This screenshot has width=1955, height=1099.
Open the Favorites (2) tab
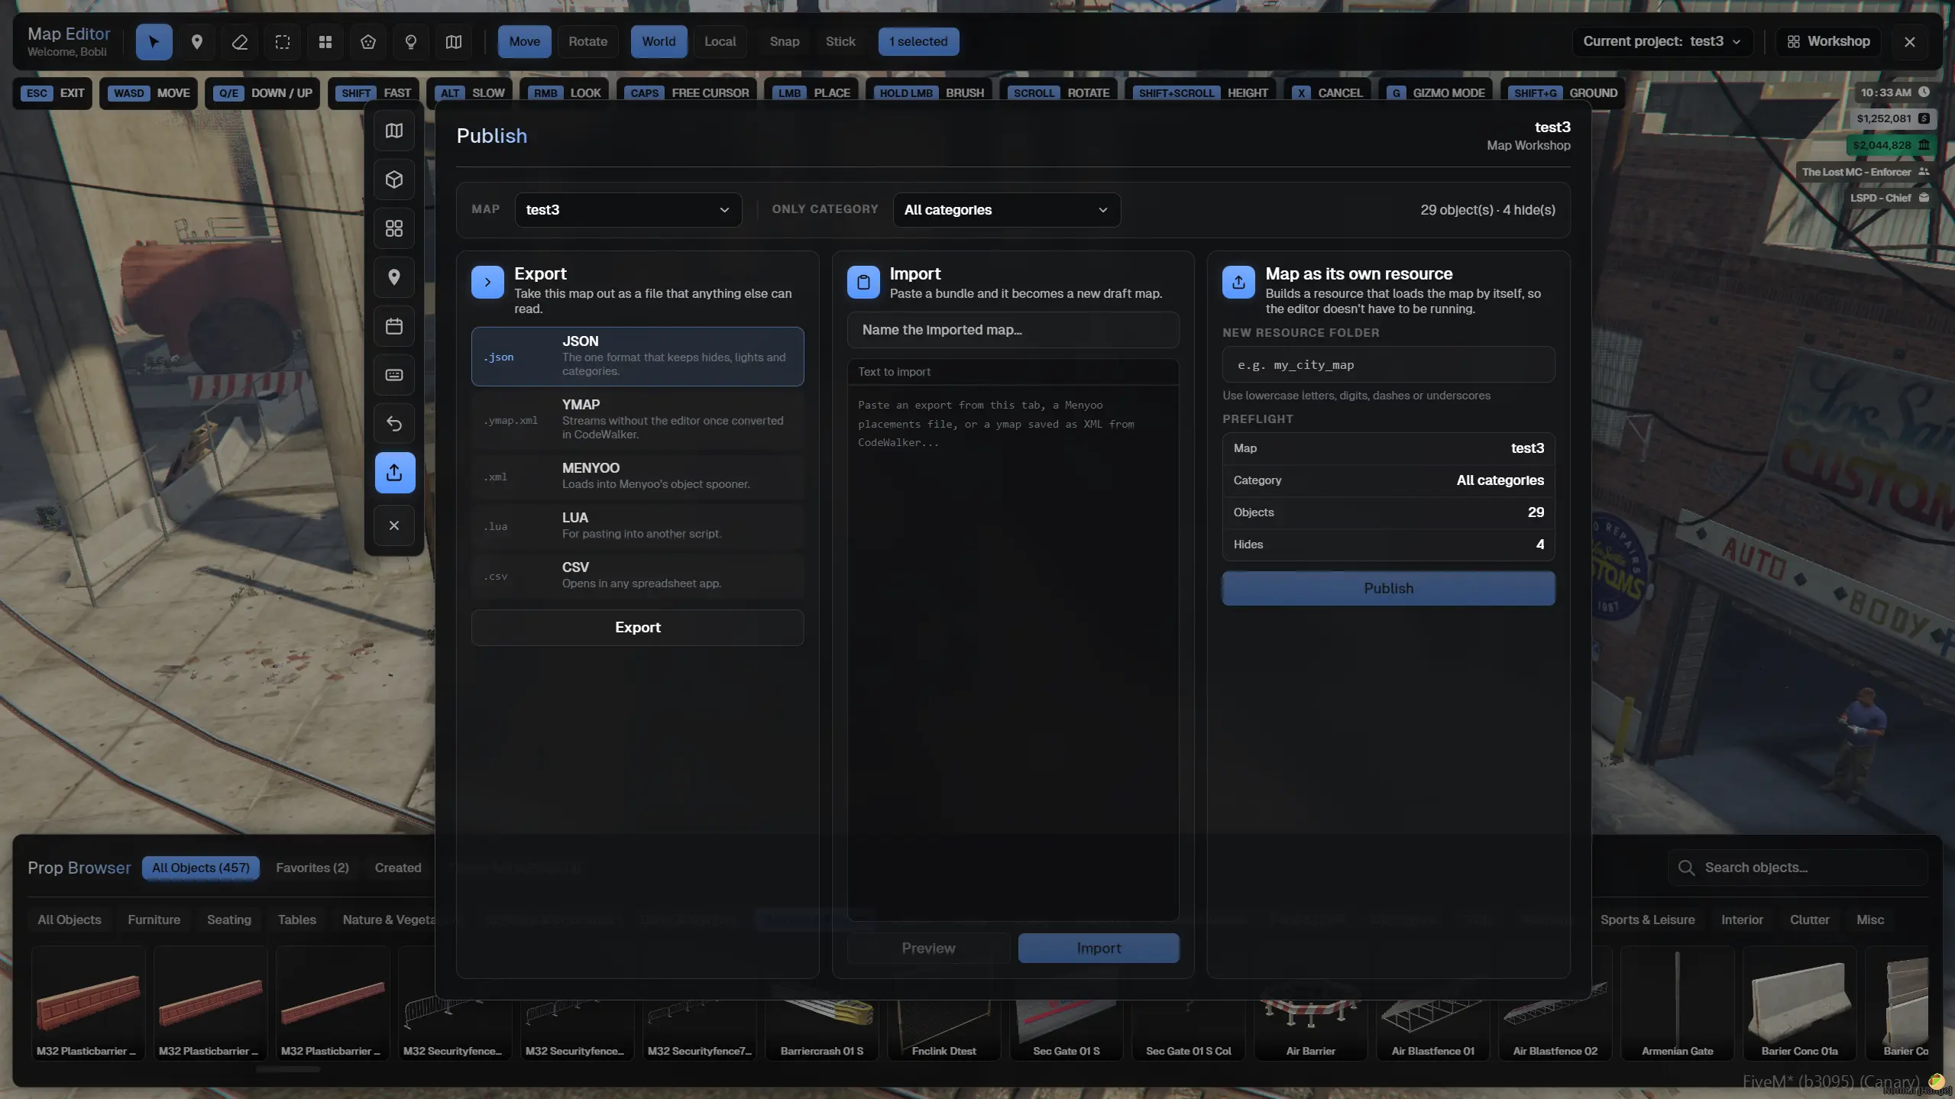tap(312, 868)
